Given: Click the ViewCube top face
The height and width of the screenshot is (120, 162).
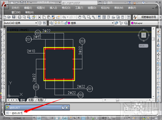Looking at the screenshot, I should click(144, 35).
